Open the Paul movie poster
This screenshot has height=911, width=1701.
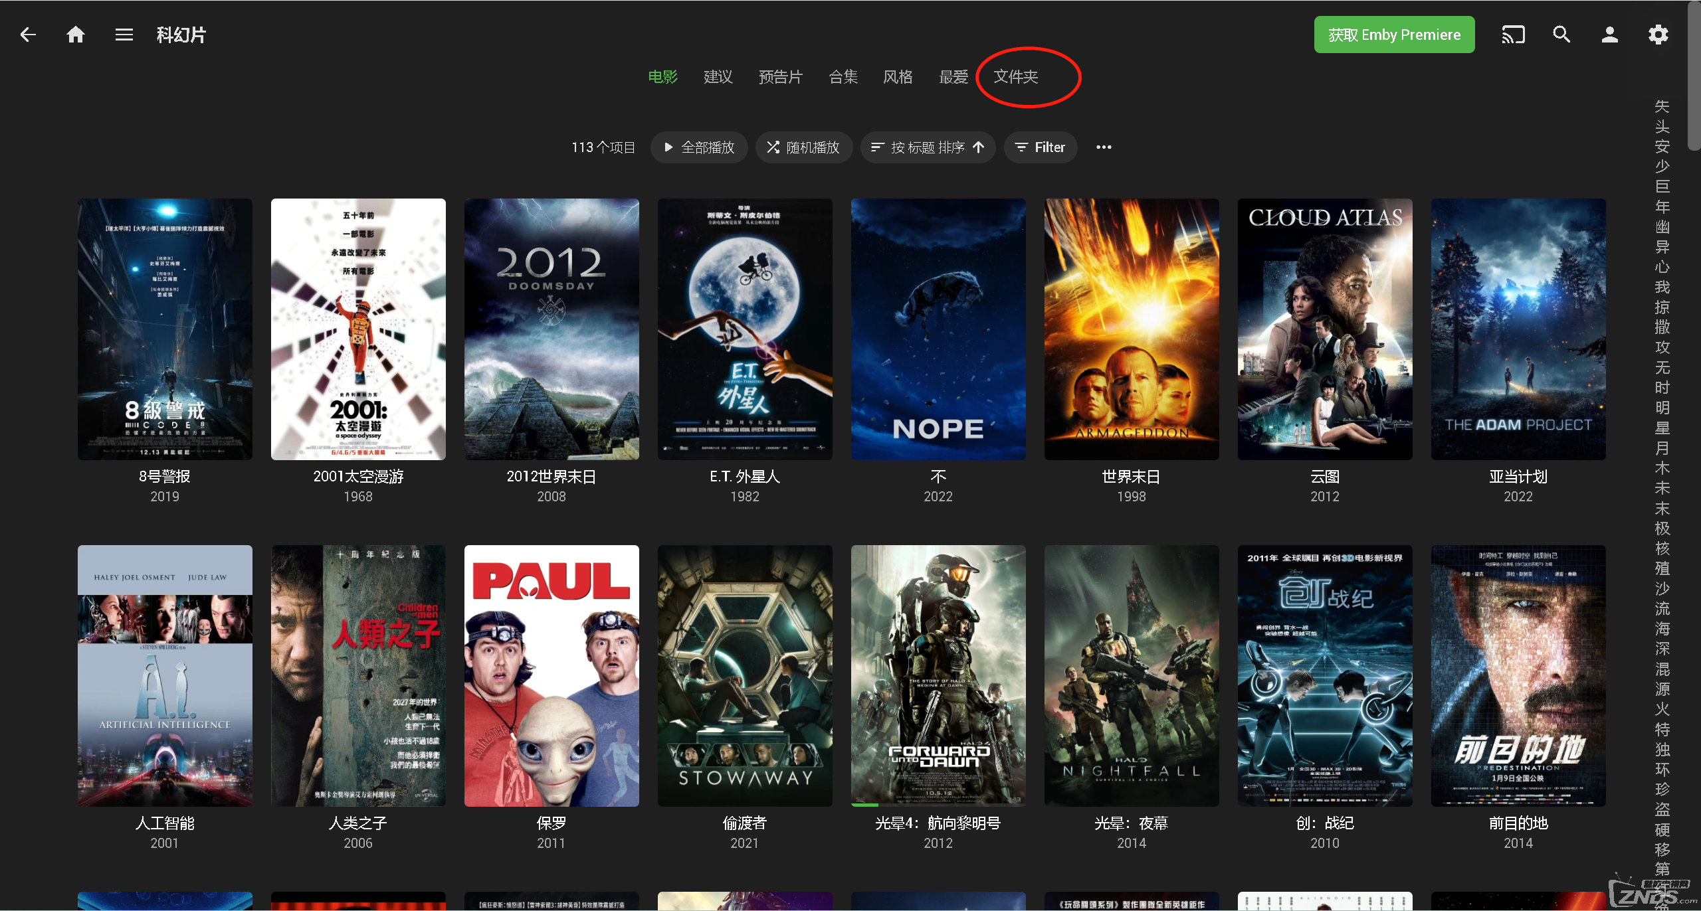(551, 676)
